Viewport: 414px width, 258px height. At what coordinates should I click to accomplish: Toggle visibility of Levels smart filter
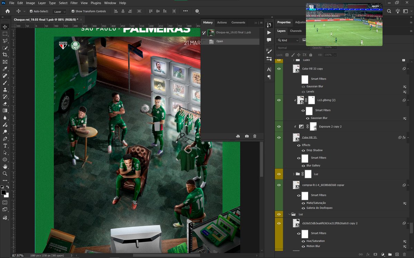click(303, 92)
